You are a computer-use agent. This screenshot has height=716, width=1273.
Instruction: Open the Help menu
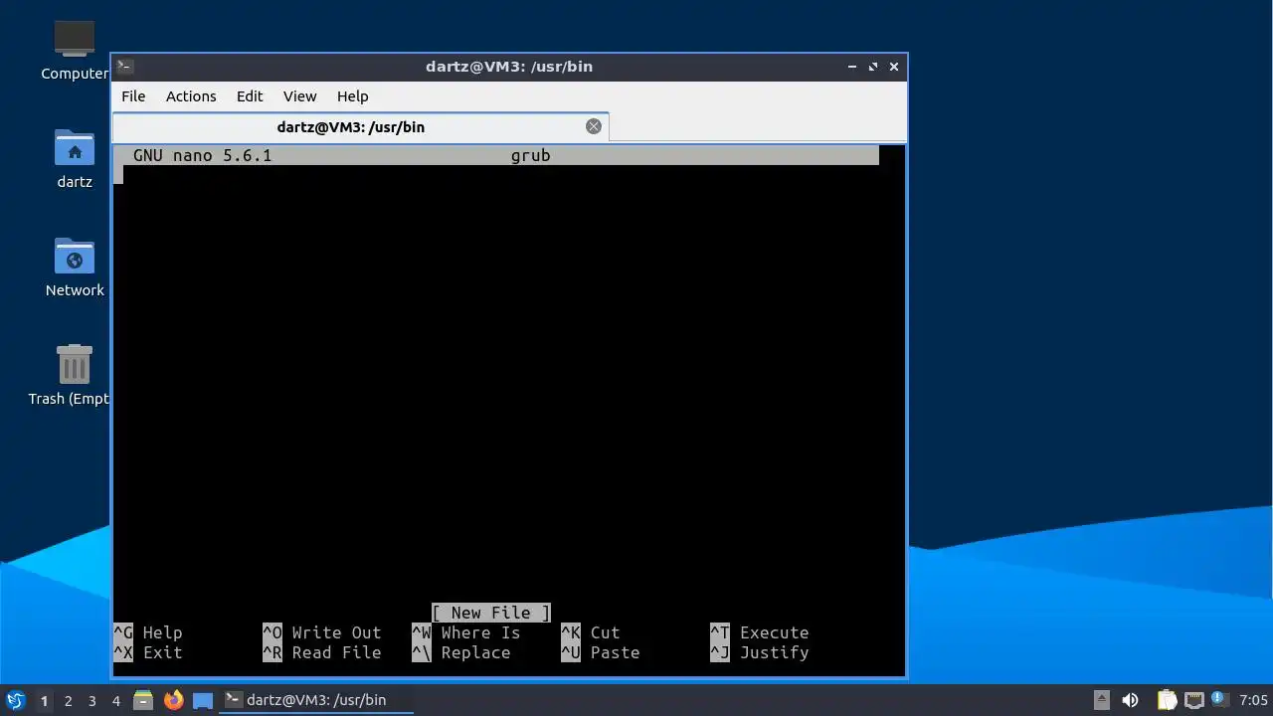coord(353,96)
